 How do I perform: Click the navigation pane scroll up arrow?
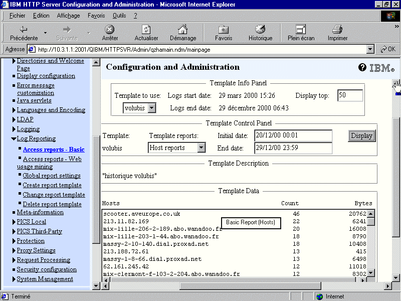96,62
